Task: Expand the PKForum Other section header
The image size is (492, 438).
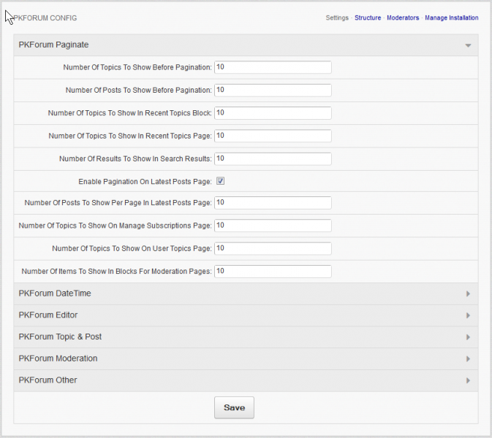Action: [x=246, y=380]
